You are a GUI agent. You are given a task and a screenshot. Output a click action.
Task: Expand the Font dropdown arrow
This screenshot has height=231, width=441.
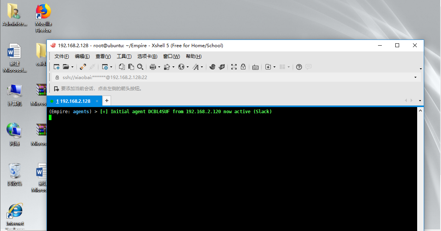click(x=202, y=67)
